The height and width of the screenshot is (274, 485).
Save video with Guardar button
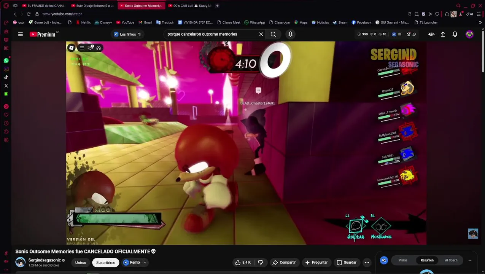click(x=347, y=263)
